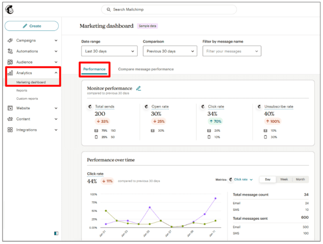Viewport: 323px width, 244px height.
Task: Open Custom reports in sidebar
Action: [27, 98]
